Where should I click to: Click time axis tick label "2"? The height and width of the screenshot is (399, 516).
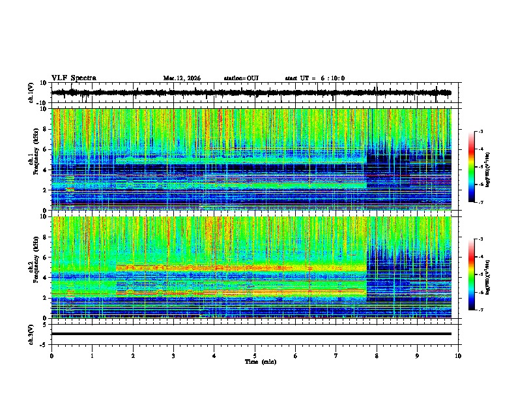(133, 356)
